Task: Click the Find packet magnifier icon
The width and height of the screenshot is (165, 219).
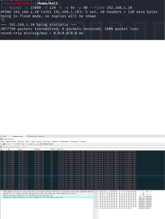Action: (x=23, y=144)
